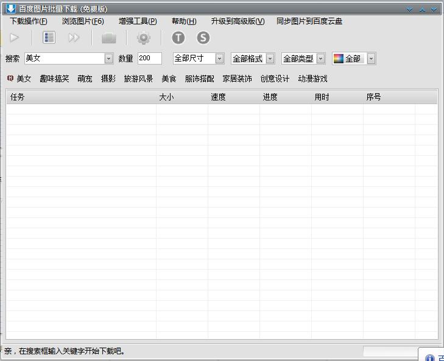This screenshot has width=444, height=361.
Task: Click the task list toolbar icon
Action: [49, 38]
